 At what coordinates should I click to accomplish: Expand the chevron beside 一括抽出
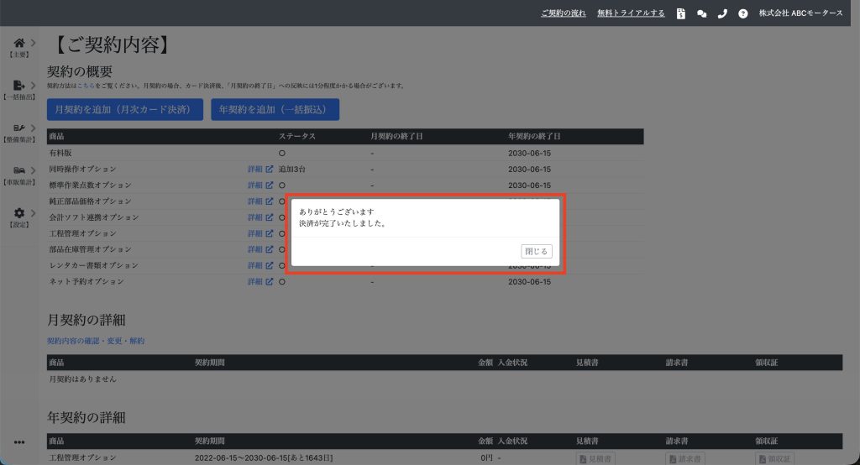click(33, 86)
